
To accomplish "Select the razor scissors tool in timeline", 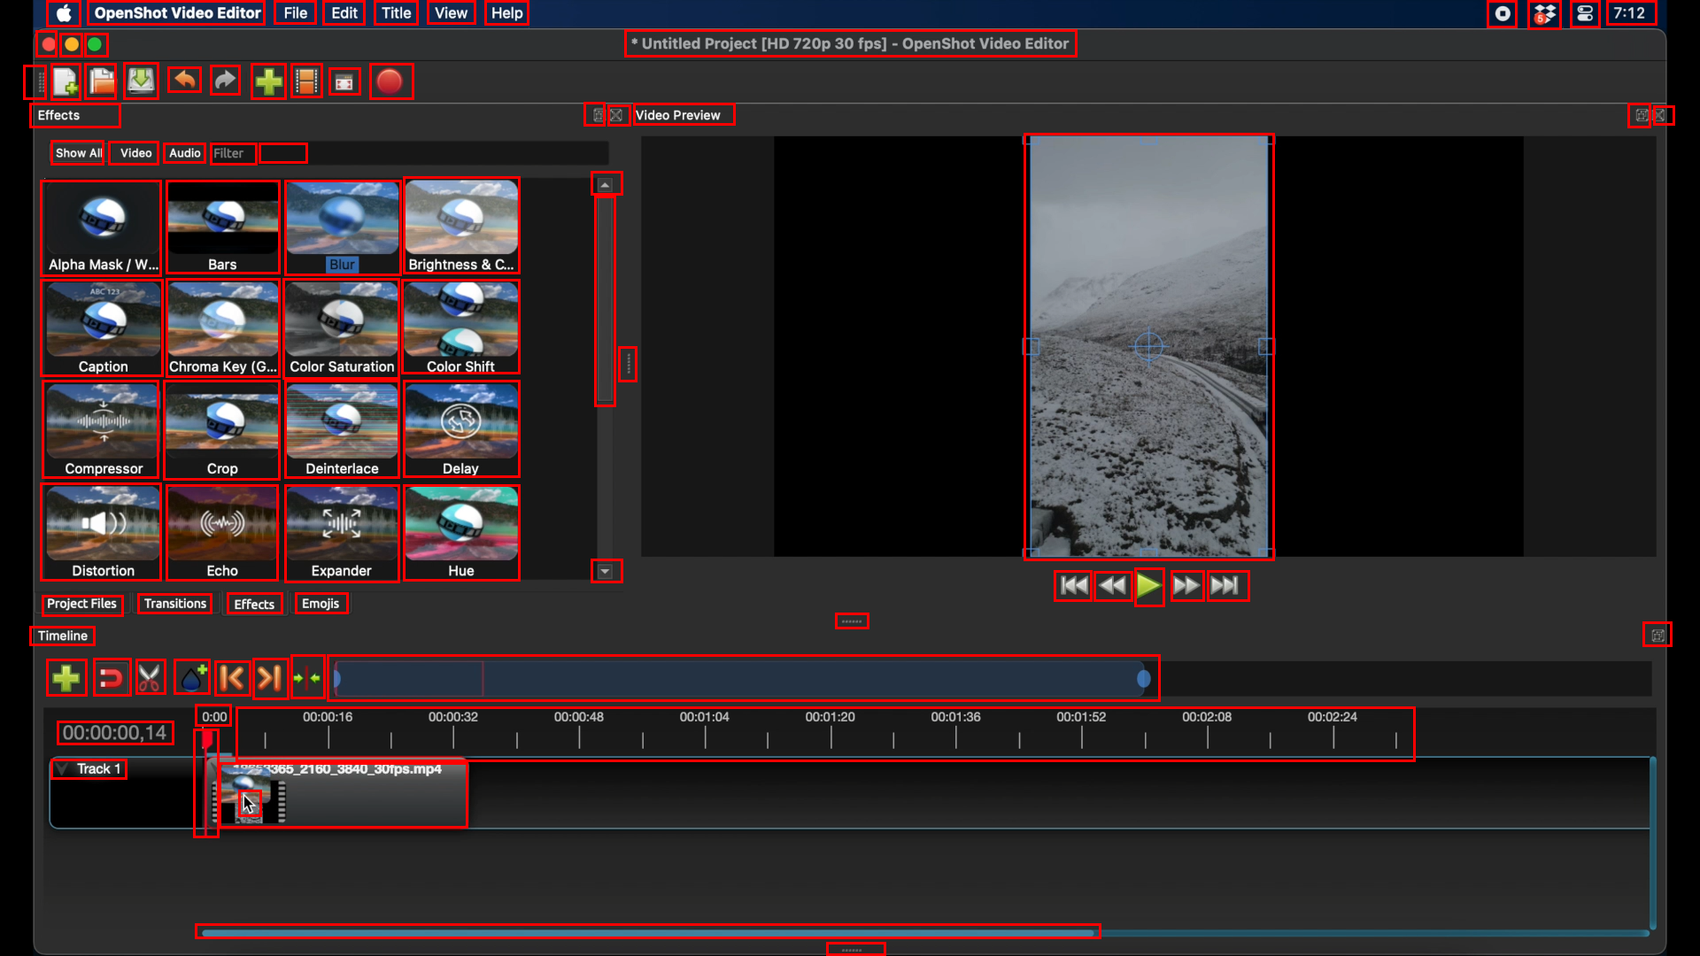I will coord(151,679).
